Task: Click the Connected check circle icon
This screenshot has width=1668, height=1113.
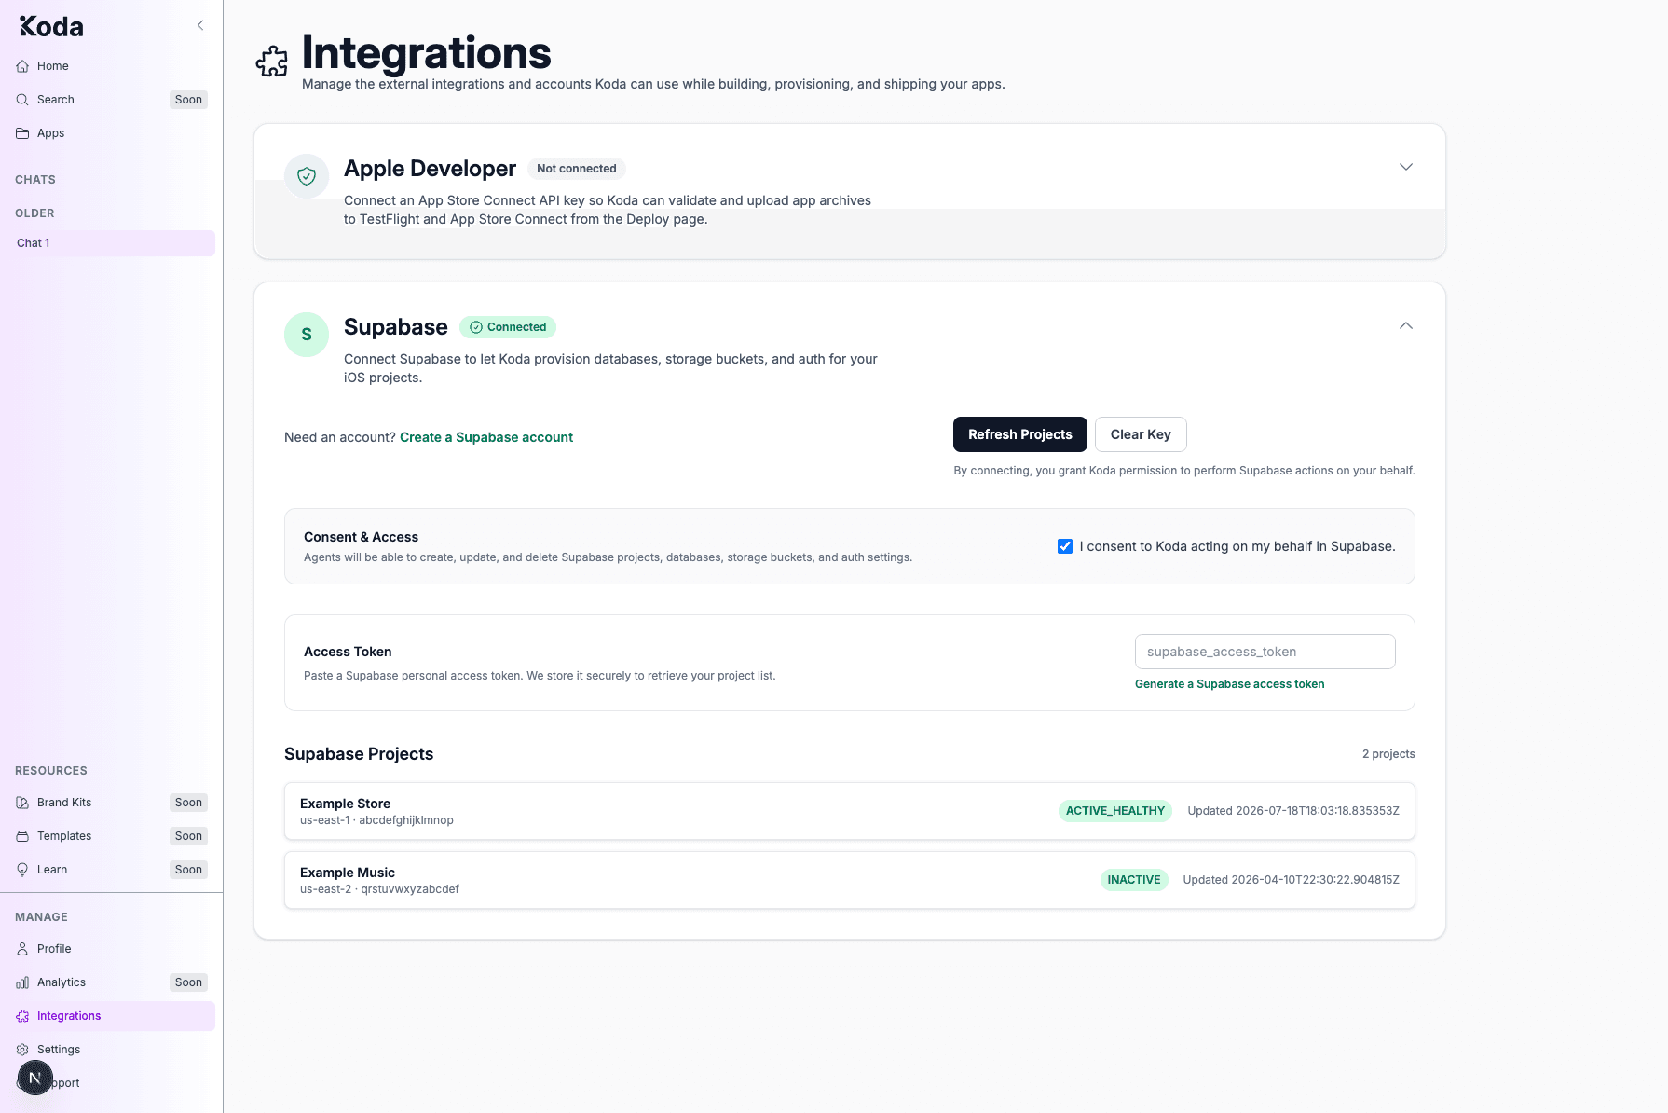Action: tap(476, 327)
